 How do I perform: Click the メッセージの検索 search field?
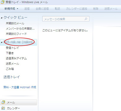(66, 19)
